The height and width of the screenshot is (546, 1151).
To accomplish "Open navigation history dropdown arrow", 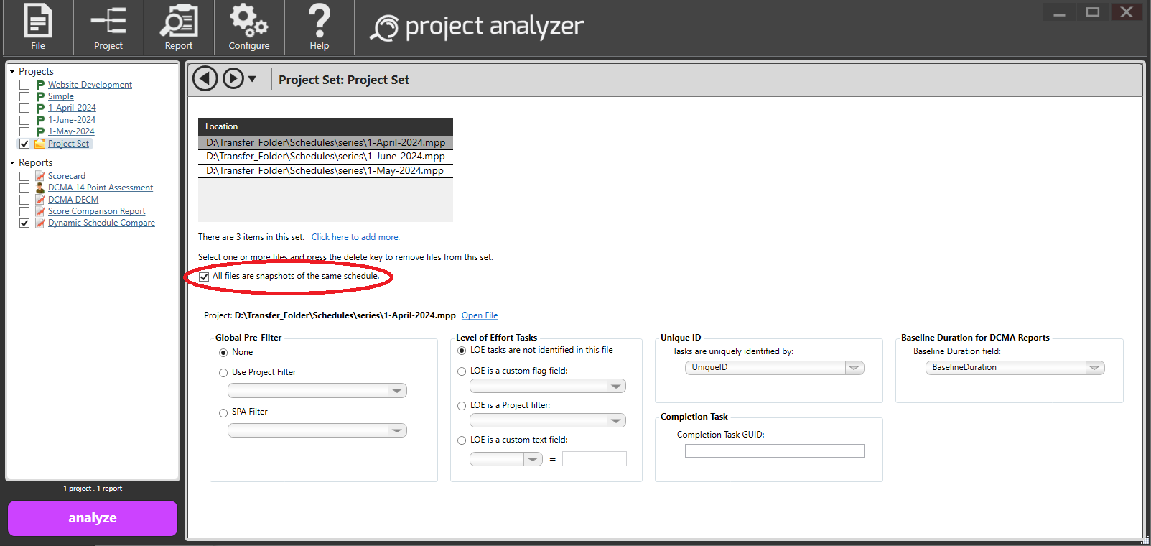I will coord(252,79).
